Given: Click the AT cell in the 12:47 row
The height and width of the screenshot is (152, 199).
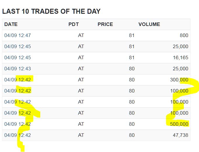Looking at the screenshot, I should tap(81, 36).
